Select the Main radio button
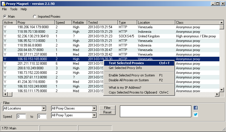The width and height of the screenshot is (226, 132). point(5,17)
